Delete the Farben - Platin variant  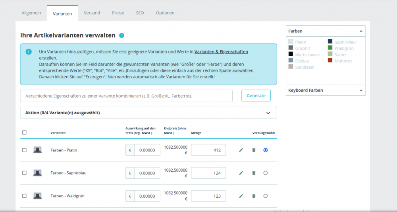pyautogui.click(x=254, y=150)
